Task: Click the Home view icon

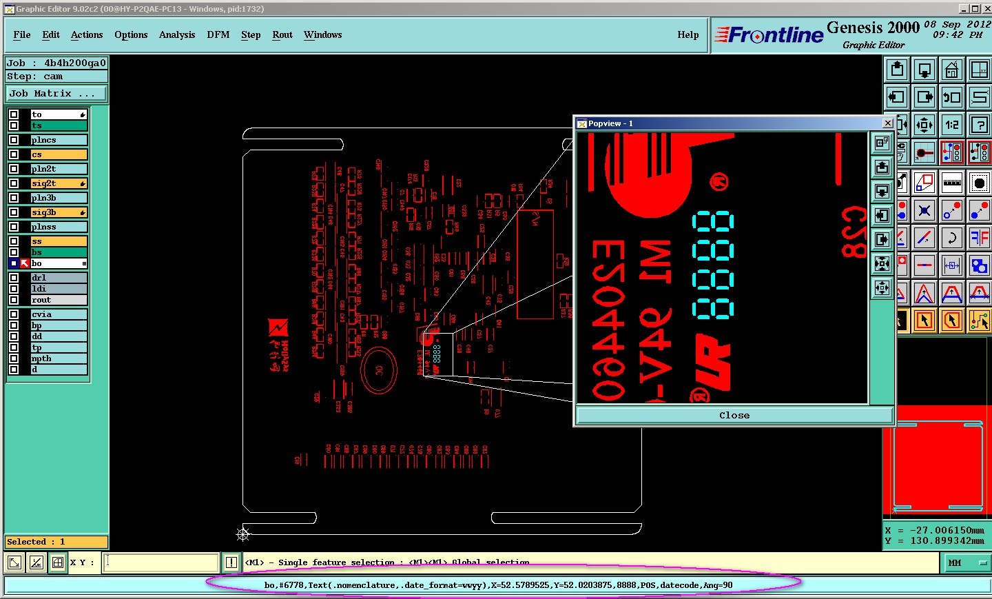Action: (x=952, y=70)
